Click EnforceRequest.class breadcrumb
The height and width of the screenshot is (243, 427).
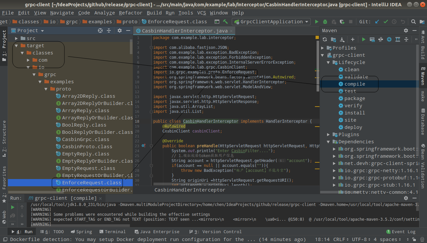pos(175,22)
